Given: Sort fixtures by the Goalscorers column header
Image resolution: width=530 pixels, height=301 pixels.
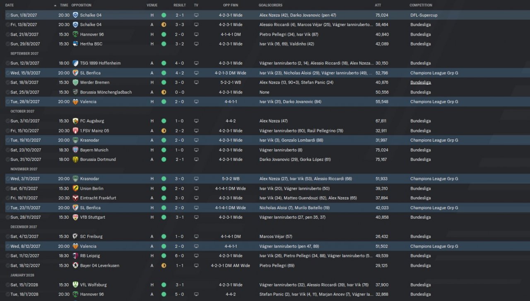Looking at the screenshot, I should click(x=270, y=5).
